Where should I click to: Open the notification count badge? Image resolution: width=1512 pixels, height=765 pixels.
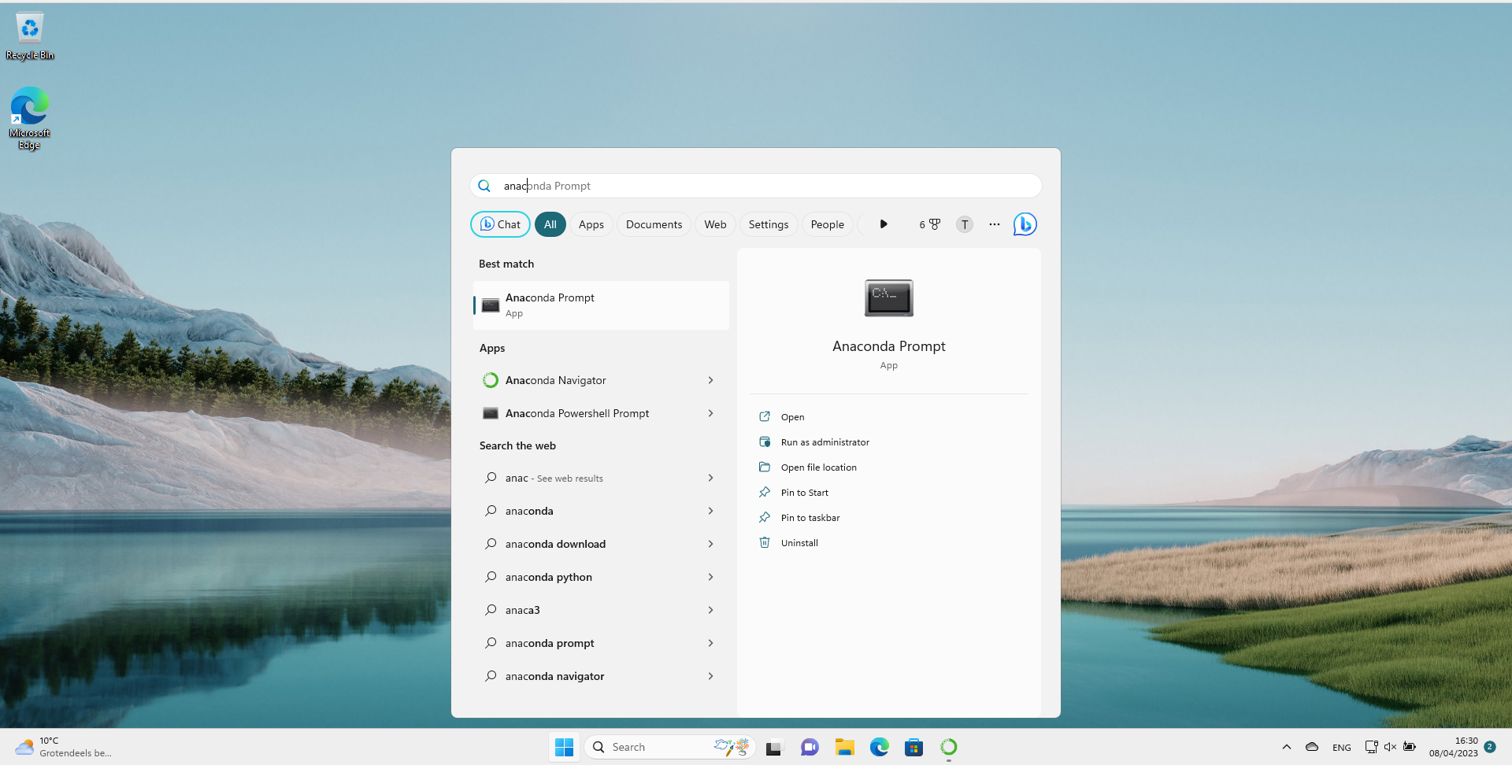[x=1490, y=747]
